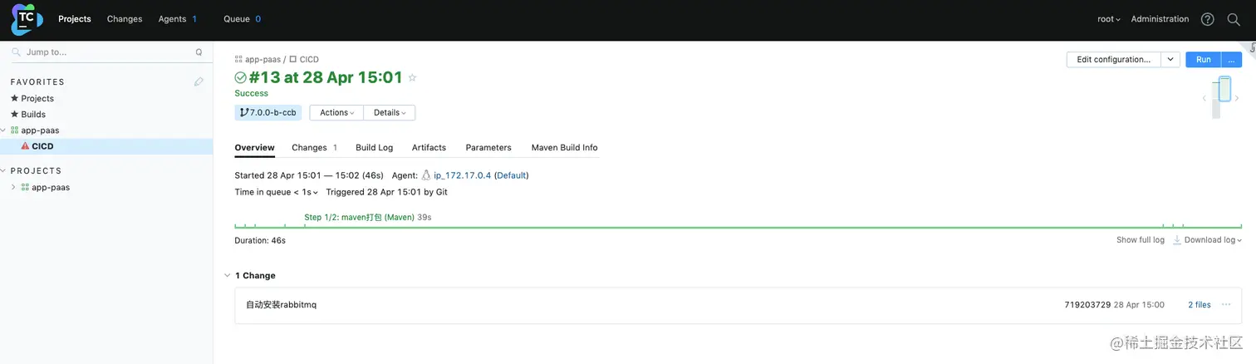Click the download arrow icon by Download log
Image resolution: width=1256 pixels, height=364 pixels.
(x=1177, y=240)
